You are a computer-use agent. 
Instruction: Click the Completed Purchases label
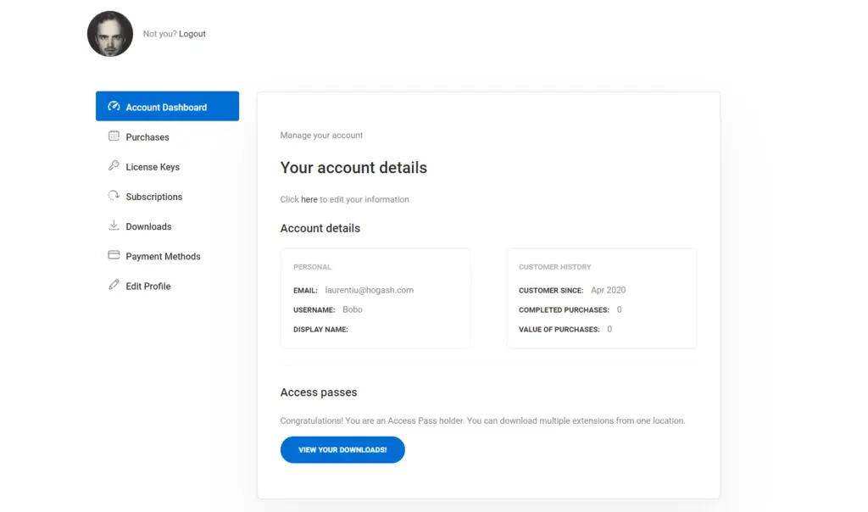(x=564, y=310)
